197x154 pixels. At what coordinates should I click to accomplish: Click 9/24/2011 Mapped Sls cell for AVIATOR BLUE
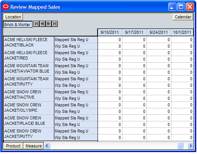coord(159,66)
